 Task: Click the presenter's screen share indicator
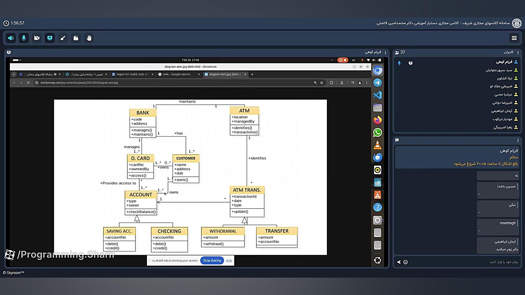[x=411, y=63]
